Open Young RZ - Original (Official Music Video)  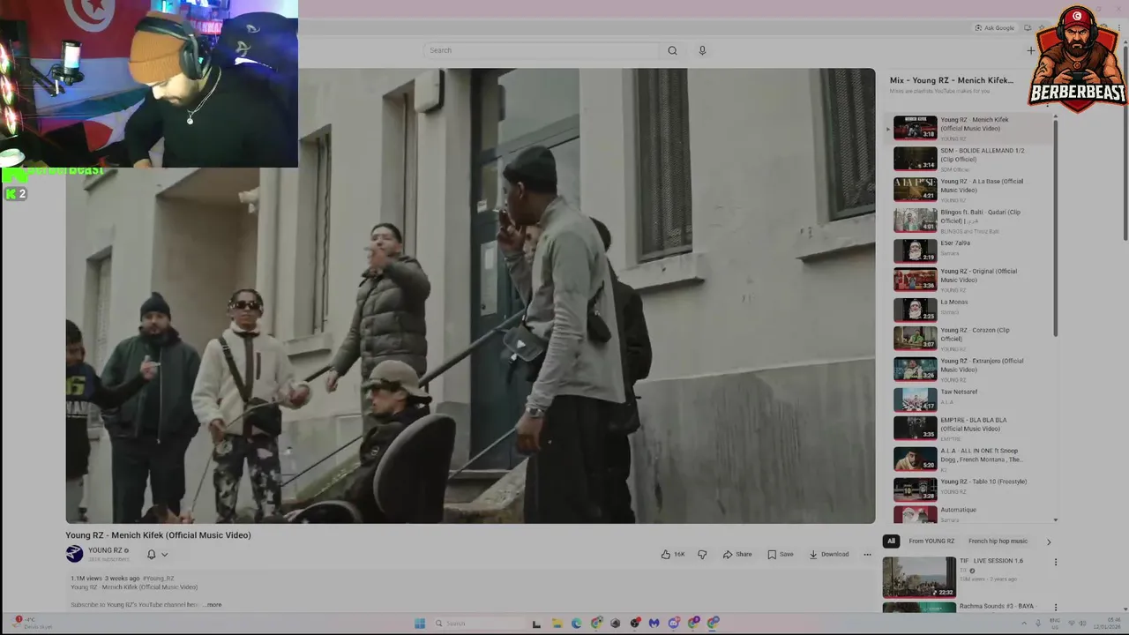pos(970,280)
